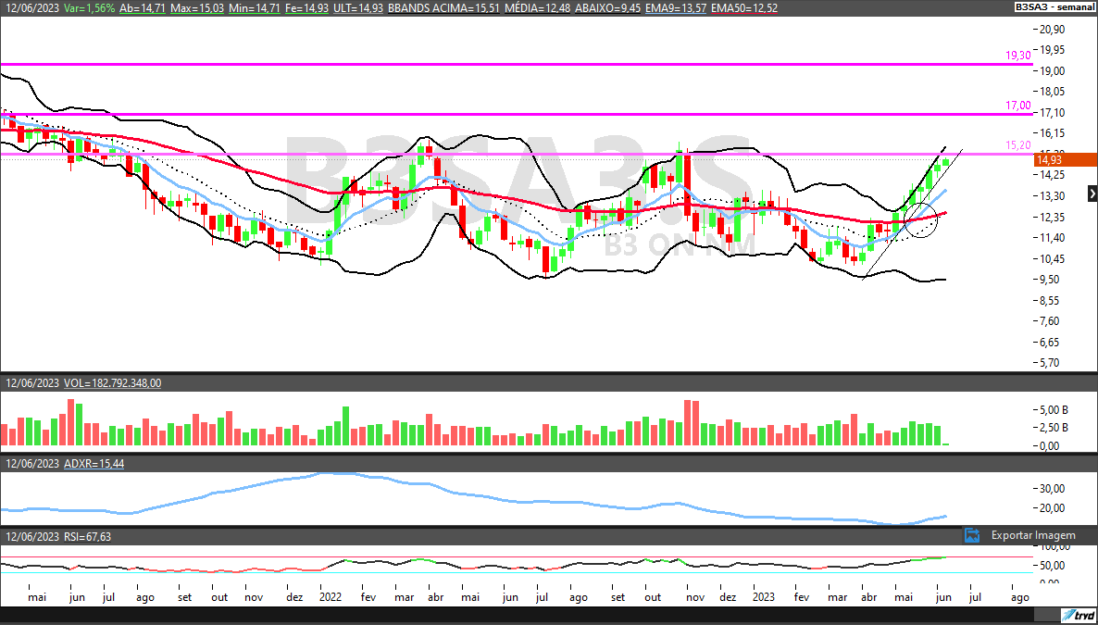The image size is (1098, 625).
Task: Click the Exportar Imagem text
Action: pyautogui.click(x=1033, y=535)
